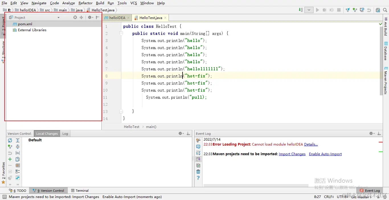Click Collapse All icon in Version Control panel
389x200 pixels.
[18, 147]
